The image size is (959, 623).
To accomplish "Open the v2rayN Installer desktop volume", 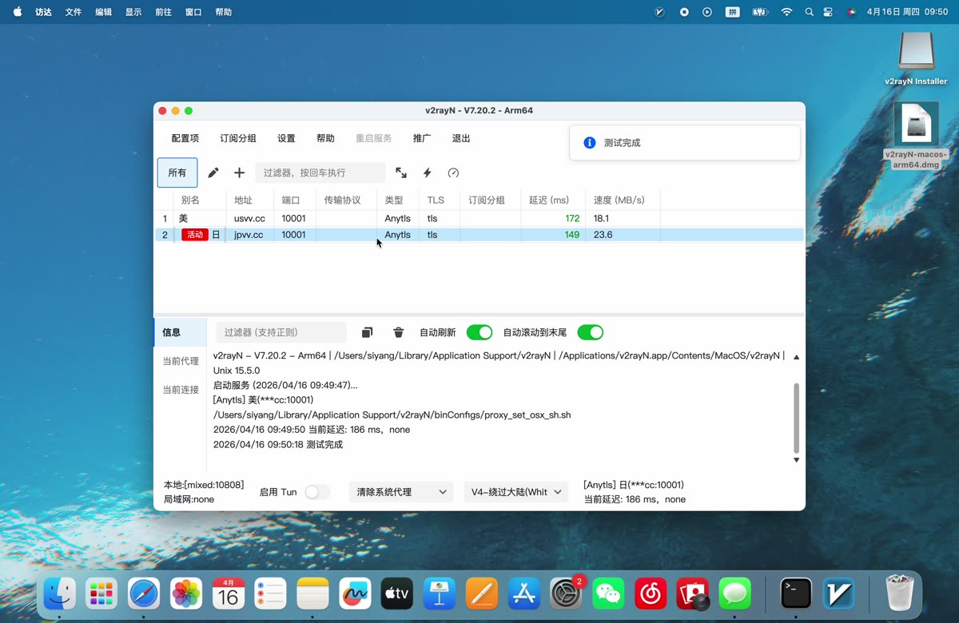I will 916,58.
